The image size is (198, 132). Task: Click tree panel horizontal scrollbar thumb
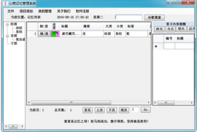pyautogui.click(x=13, y=126)
